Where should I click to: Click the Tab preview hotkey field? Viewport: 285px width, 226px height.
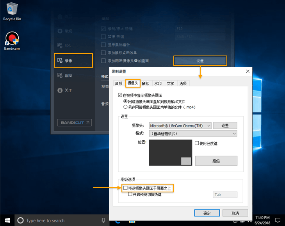pos(225,195)
